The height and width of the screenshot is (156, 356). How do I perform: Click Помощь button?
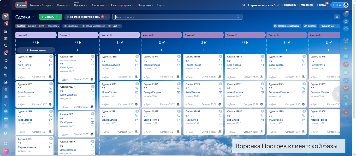322,5
